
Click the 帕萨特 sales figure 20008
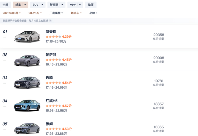tap(159, 58)
